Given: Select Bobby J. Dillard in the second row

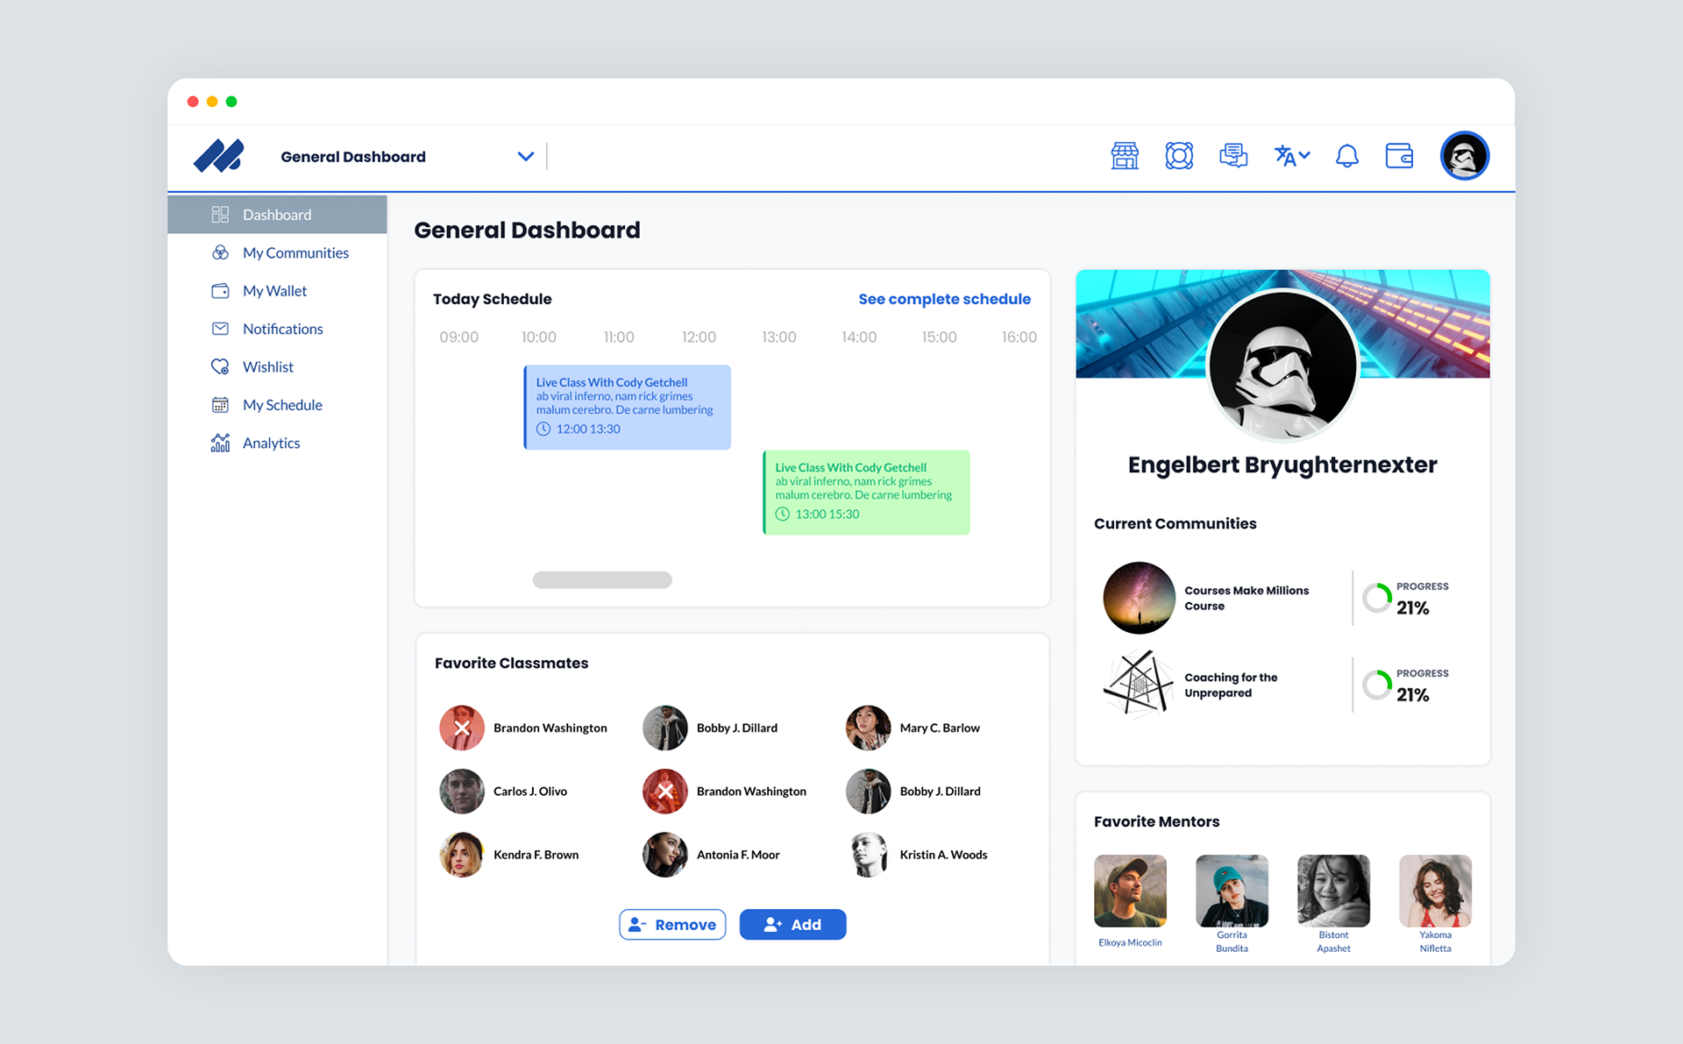Looking at the screenshot, I should (x=913, y=792).
